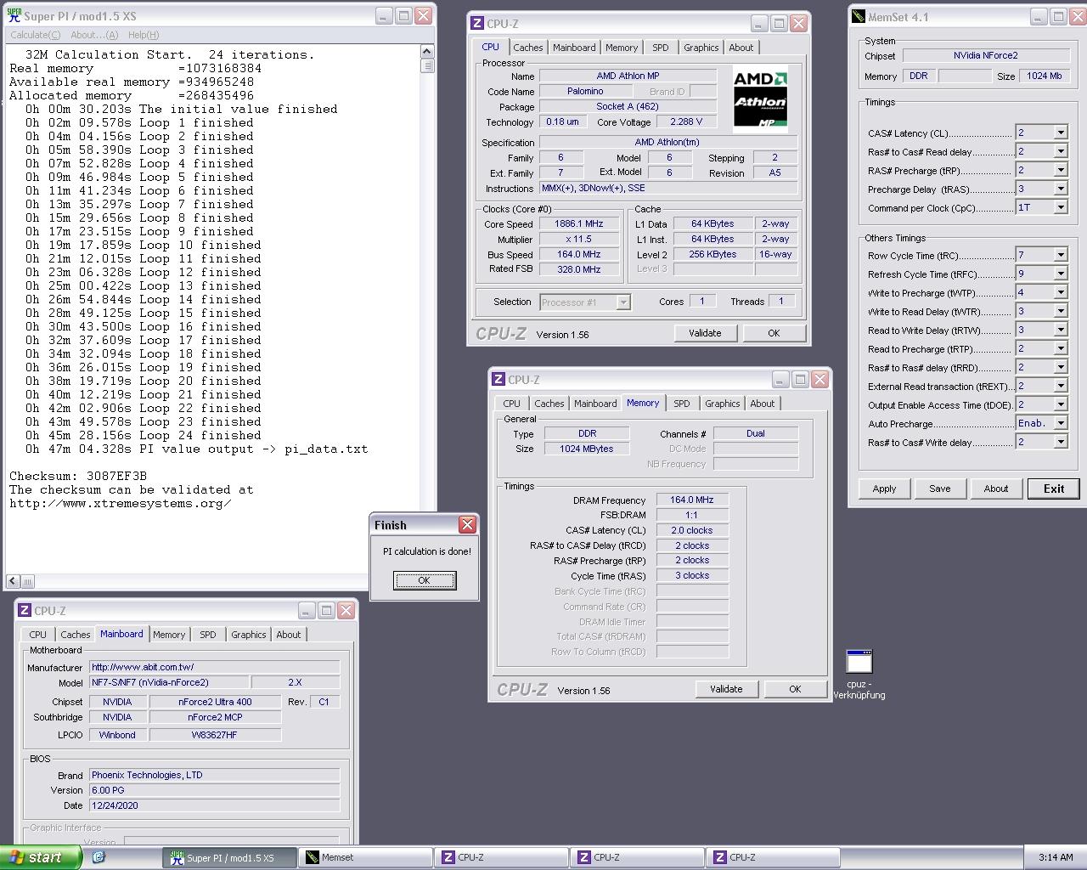This screenshot has width=1087, height=870.
Task: Click Loop 24 finished line in Super PI
Action: click(143, 435)
